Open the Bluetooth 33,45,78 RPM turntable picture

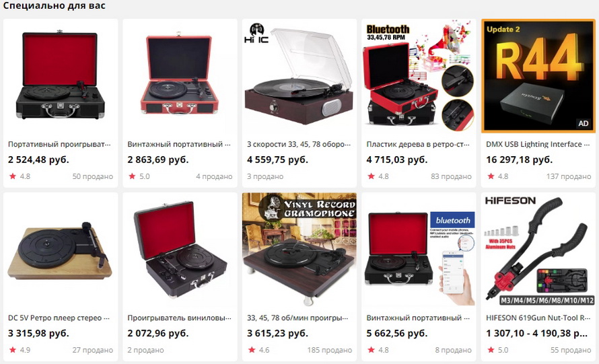[419, 76]
